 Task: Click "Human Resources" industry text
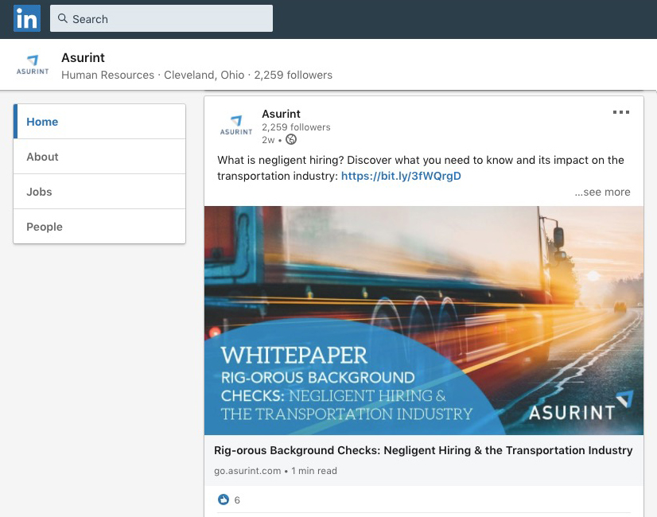pos(107,75)
